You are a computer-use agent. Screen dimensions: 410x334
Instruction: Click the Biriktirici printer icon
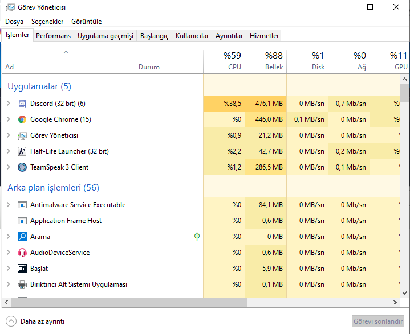click(x=22, y=284)
